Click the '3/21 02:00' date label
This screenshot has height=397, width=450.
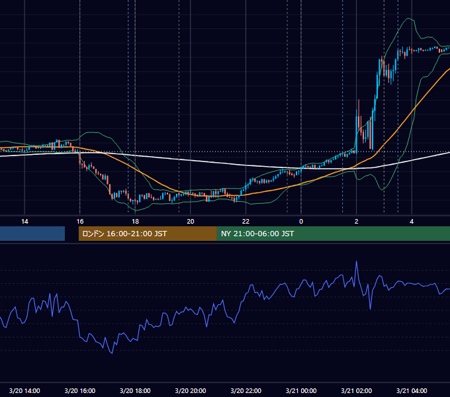click(x=356, y=390)
